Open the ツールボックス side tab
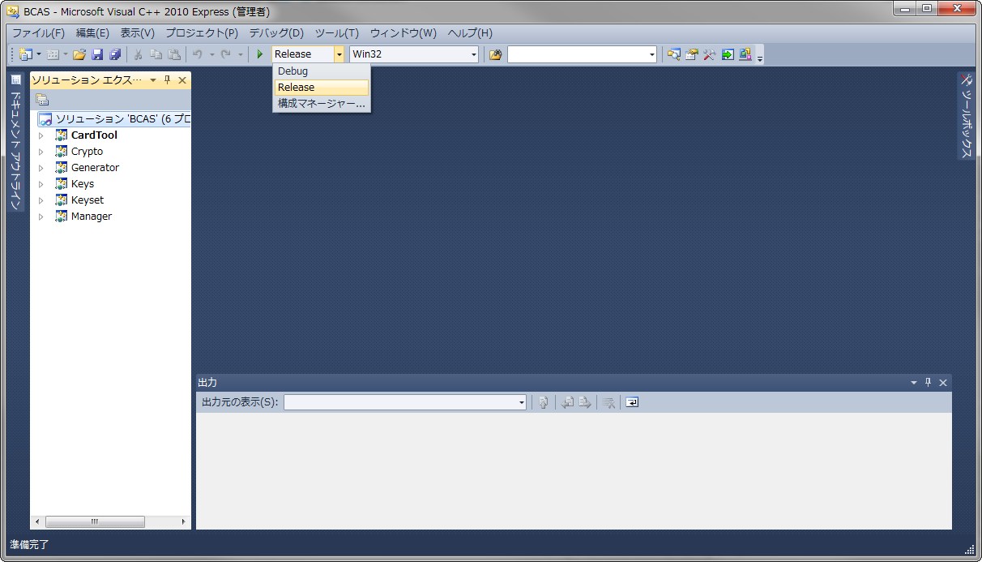982x562 pixels. pos(966,116)
